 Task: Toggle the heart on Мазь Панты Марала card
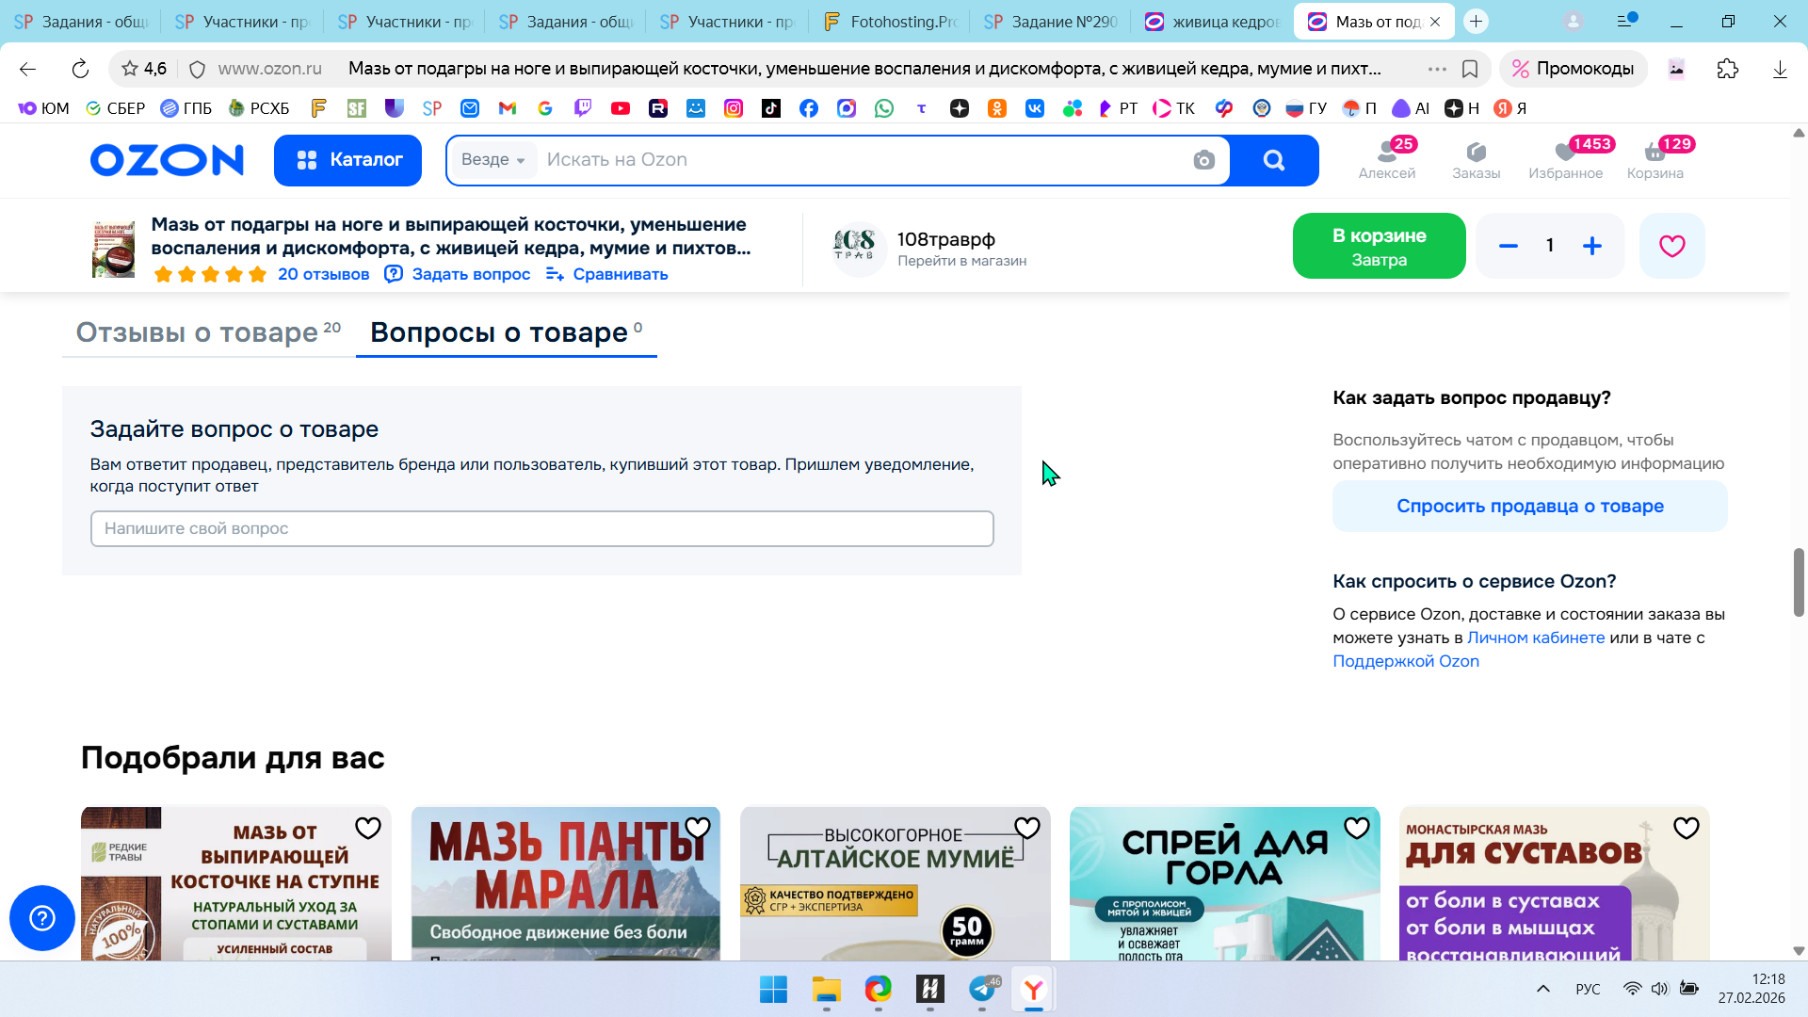coord(698,828)
